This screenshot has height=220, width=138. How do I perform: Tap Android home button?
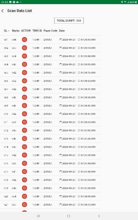69,216
